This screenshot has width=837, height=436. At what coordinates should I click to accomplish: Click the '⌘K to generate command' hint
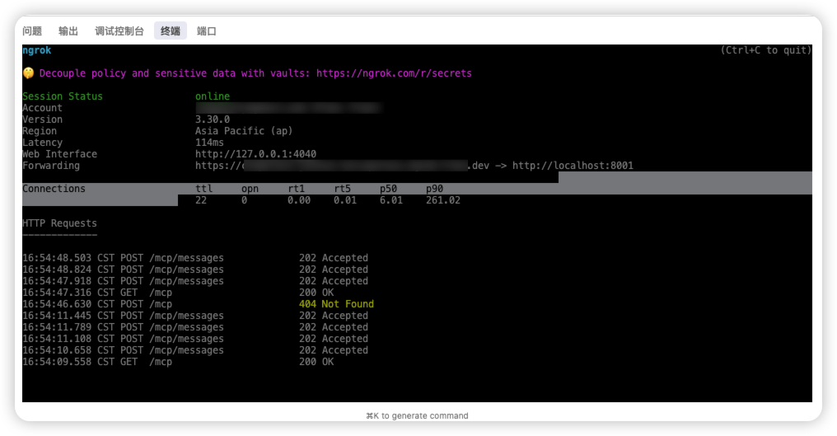(417, 415)
